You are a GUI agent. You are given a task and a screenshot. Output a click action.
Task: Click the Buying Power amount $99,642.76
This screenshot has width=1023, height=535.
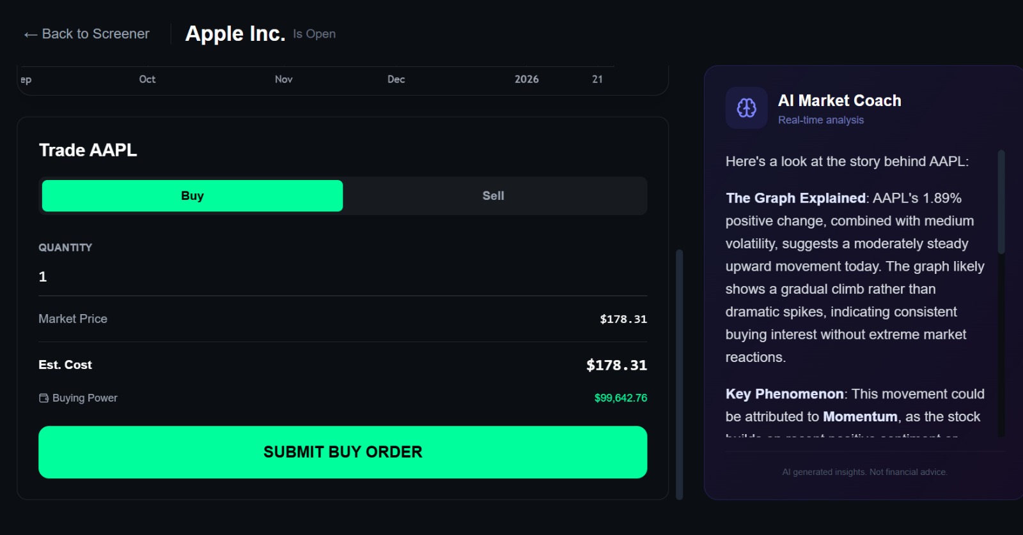(620, 398)
